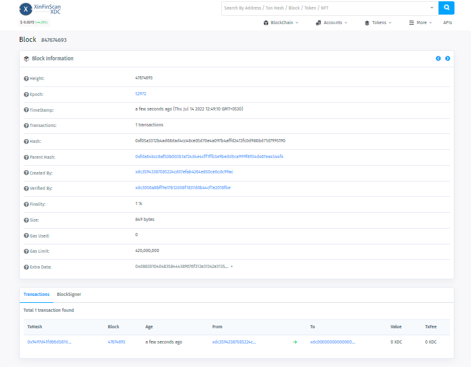Click help icon beside Finality
Screen dimensions: 471x367
tap(26, 204)
